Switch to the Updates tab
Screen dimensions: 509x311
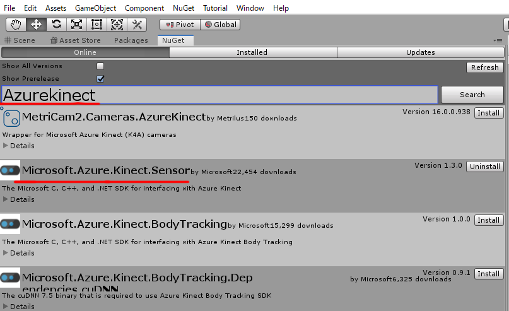click(421, 52)
